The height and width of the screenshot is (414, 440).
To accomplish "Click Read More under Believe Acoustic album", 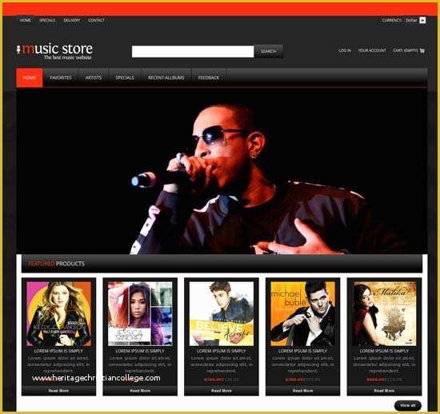I will [222, 391].
